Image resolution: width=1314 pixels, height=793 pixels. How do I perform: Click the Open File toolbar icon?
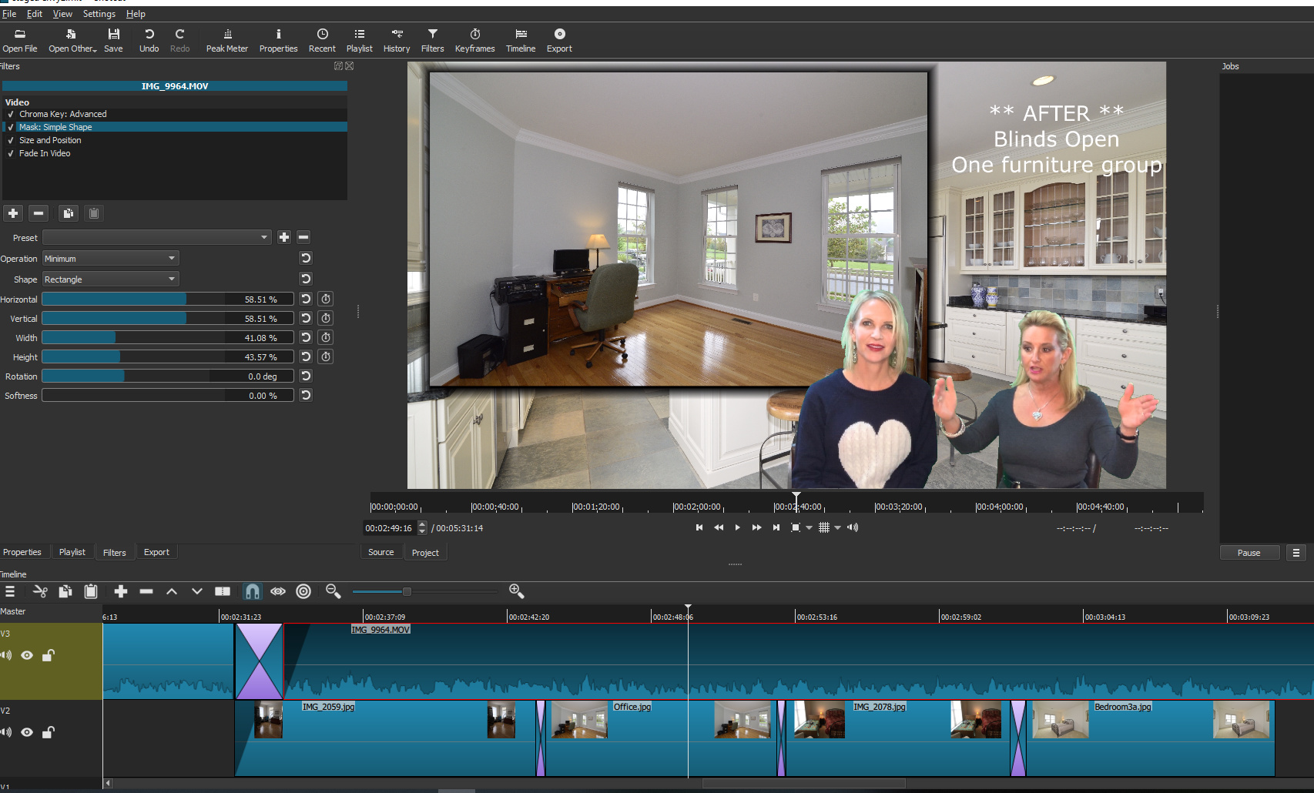tap(20, 40)
